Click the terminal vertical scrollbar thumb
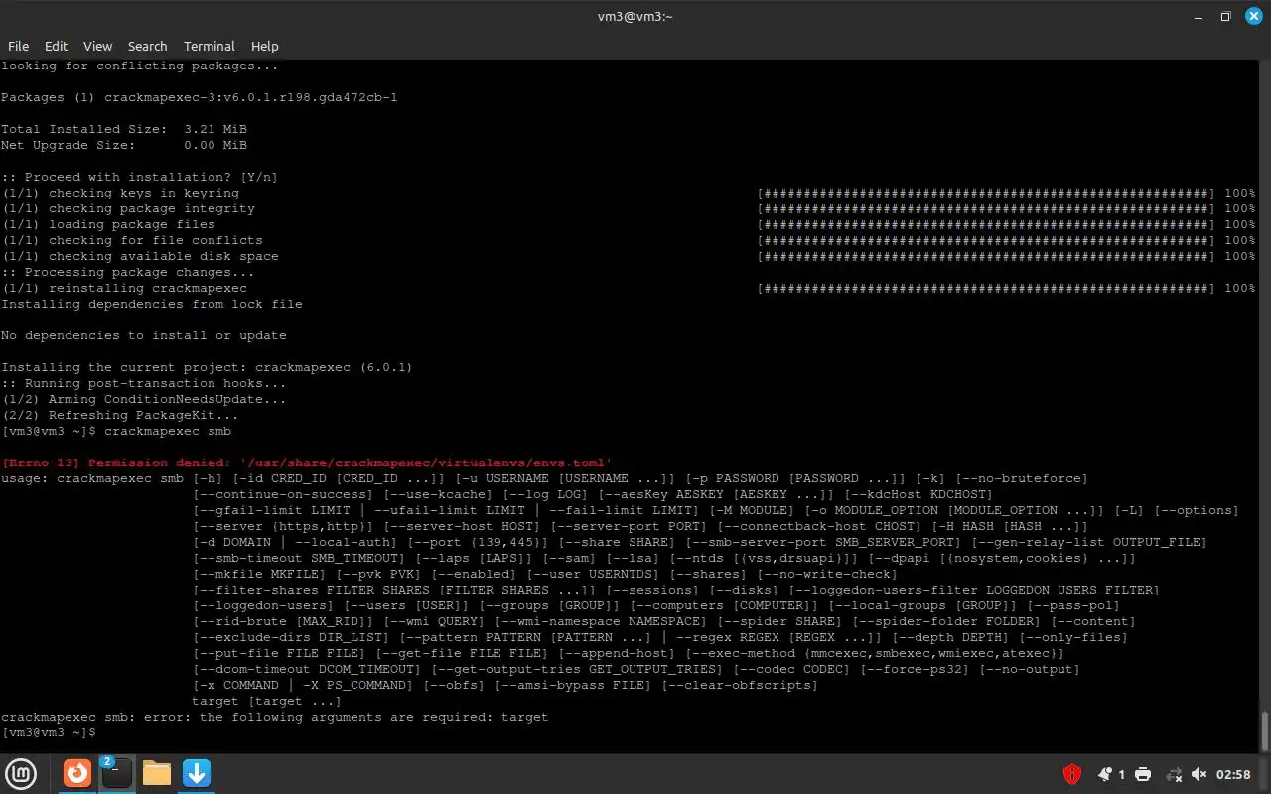Viewport: 1271px width, 794px height. pos(1264,730)
